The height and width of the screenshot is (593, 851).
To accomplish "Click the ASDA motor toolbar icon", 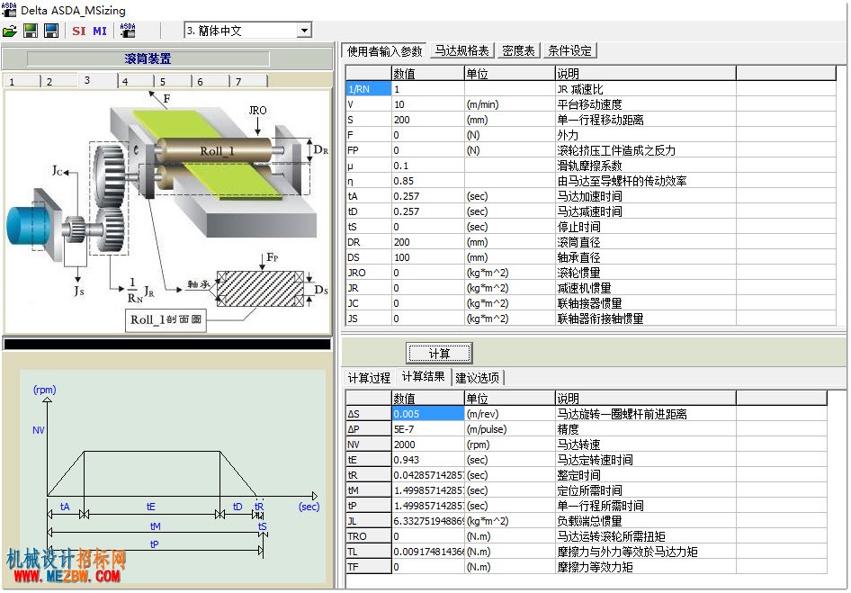I will click(x=128, y=31).
